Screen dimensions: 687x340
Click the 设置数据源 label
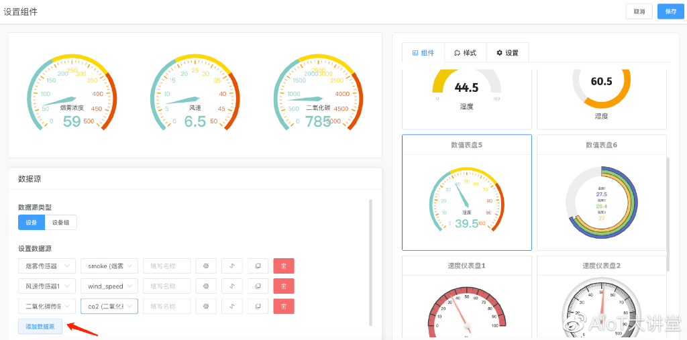(35, 248)
